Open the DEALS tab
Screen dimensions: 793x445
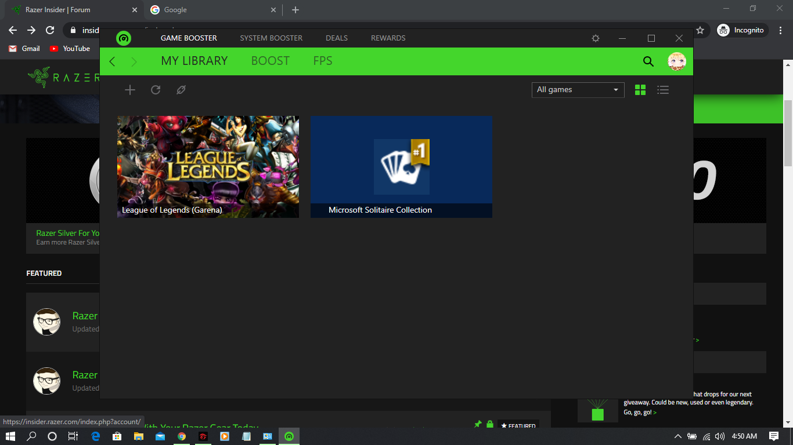tap(337, 38)
